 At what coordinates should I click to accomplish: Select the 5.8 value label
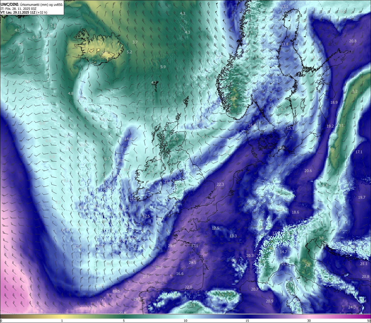[x=53, y=25]
